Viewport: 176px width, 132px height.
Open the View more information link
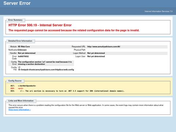point(19,110)
